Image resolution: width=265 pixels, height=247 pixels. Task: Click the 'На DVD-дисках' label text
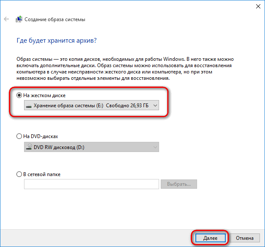click(x=41, y=136)
